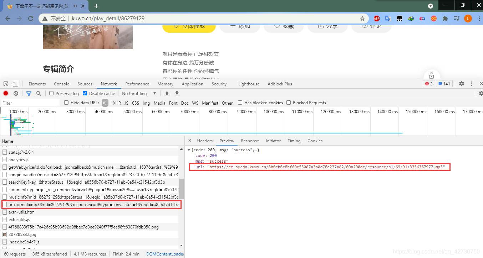483x258 pixels.
Task: Click the export HAR download icon
Action: pyautogui.click(x=177, y=93)
